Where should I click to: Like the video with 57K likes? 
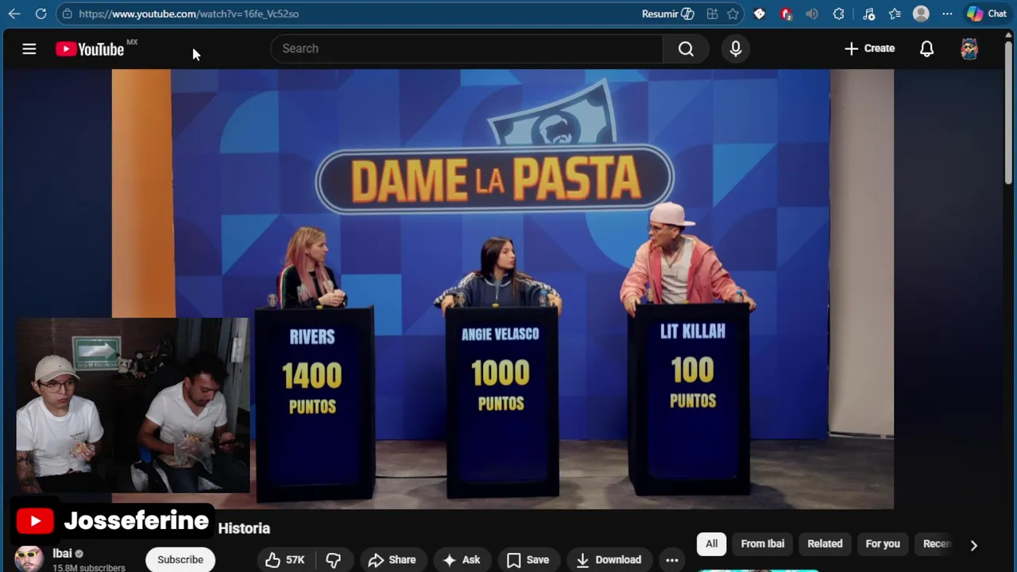tap(285, 560)
